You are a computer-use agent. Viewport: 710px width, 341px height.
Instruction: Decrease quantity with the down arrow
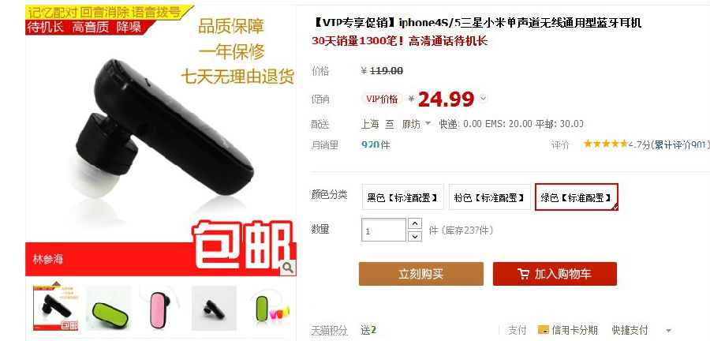pyautogui.click(x=414, y=236)
